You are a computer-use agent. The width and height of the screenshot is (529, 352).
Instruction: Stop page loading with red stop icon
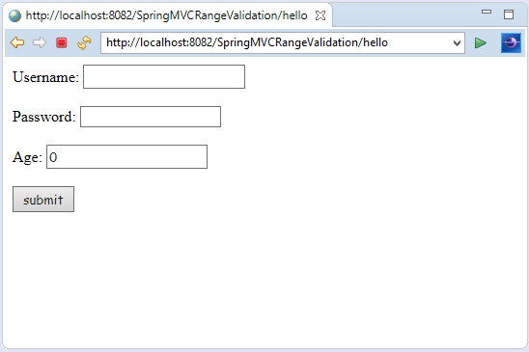(x=62, y=42)
